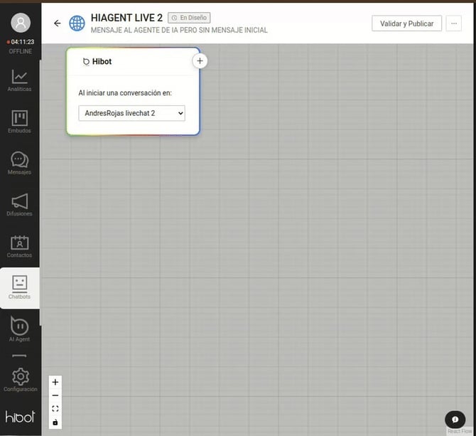Viewport: 476px width, 436px height.
Task: Click the Hibot logo in sidebar
Action: pos(20,417)
